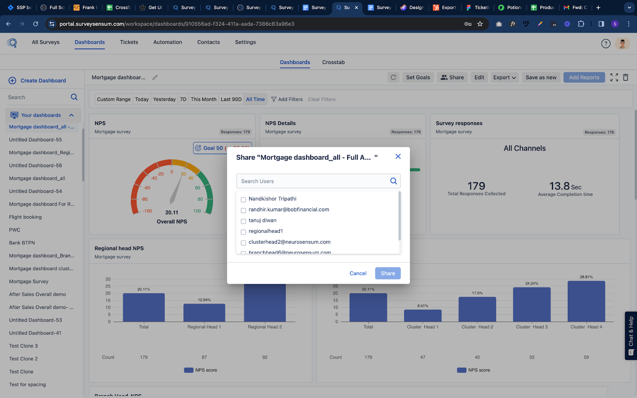Open Mortgage Survey dashboard in sidebar
This screenshot has height=398, width=637.
click(x=29, y=281)
